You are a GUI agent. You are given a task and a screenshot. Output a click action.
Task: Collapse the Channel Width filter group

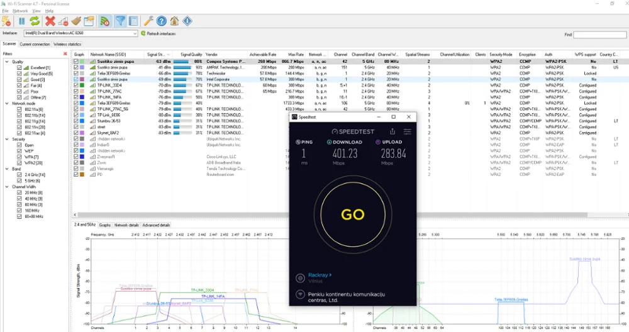click(7, 187)
